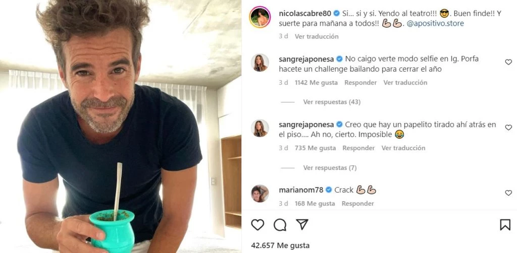Open the mate selfie photo
The height and width of the screenshot is (253, 517).
point(121,126)
